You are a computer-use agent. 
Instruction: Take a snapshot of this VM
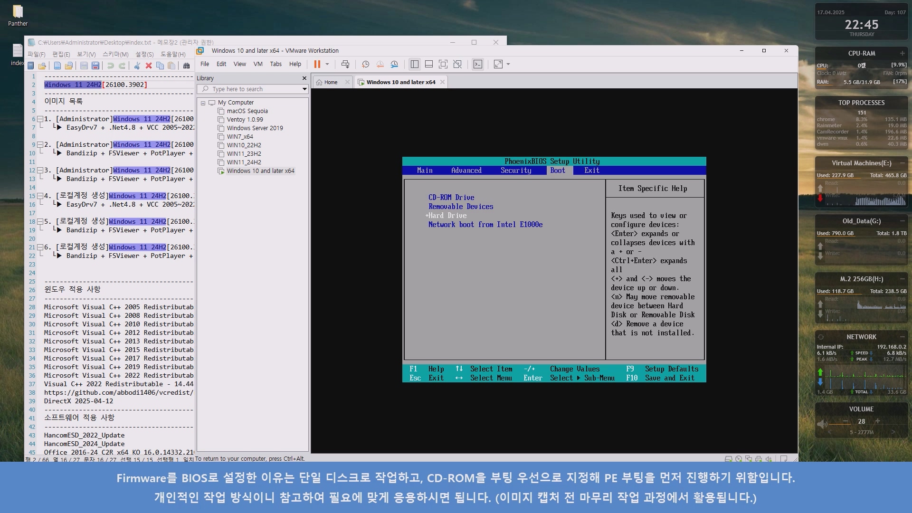click(365, 64)
